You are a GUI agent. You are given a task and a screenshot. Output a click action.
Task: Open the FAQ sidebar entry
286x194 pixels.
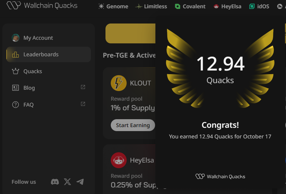(49, 105)
